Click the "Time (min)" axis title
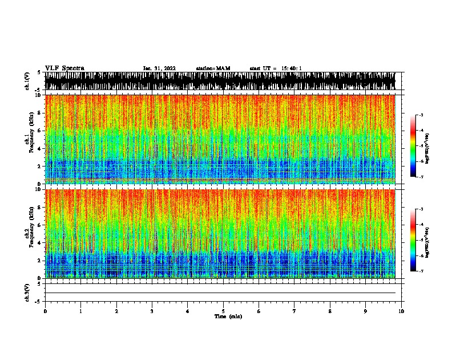The height and width of the screenshot is (349, 452). [228, 316]
